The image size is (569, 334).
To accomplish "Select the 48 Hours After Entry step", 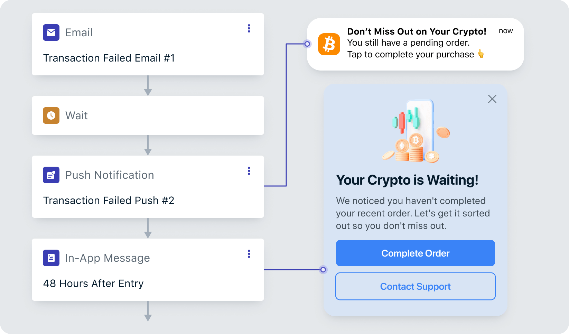I will pos(93,283).
